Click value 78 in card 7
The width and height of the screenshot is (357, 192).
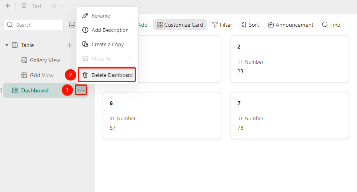240,128
